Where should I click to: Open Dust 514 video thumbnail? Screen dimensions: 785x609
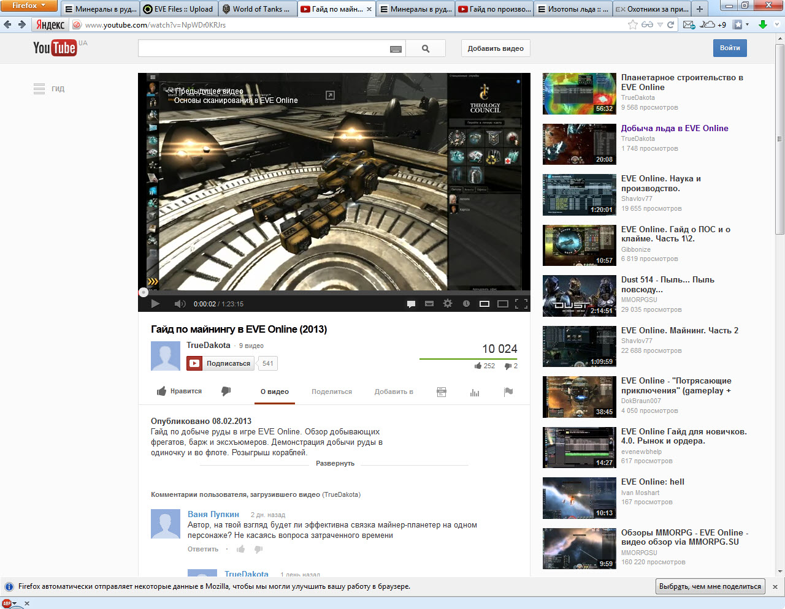pos(580,295)
